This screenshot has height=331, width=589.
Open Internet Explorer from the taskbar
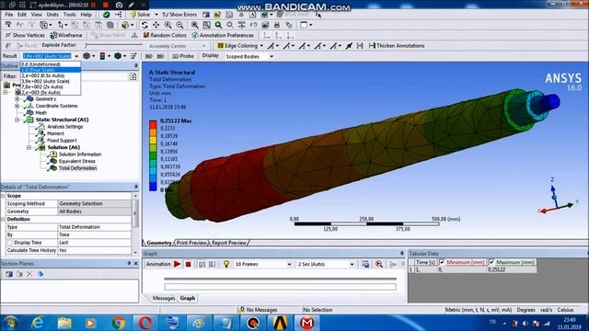(37, 323)
